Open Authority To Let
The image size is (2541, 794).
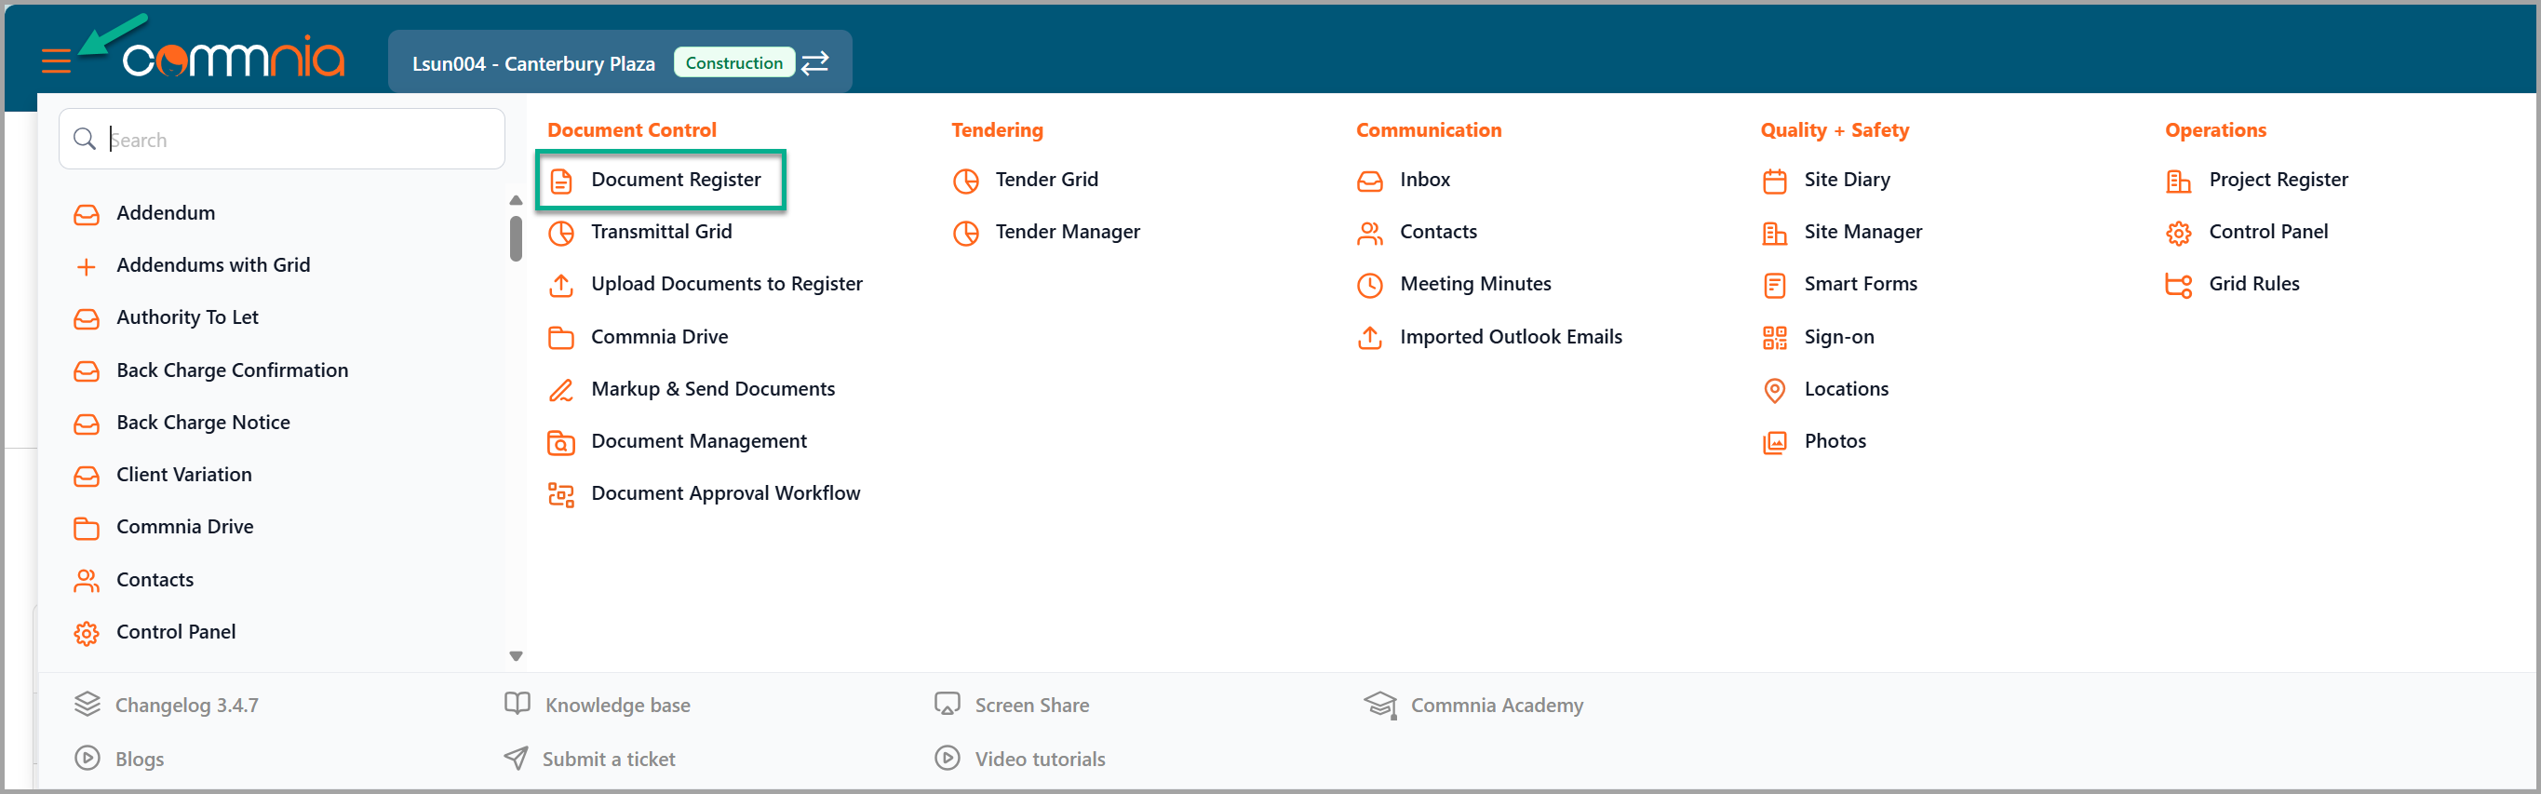(187, 317)
